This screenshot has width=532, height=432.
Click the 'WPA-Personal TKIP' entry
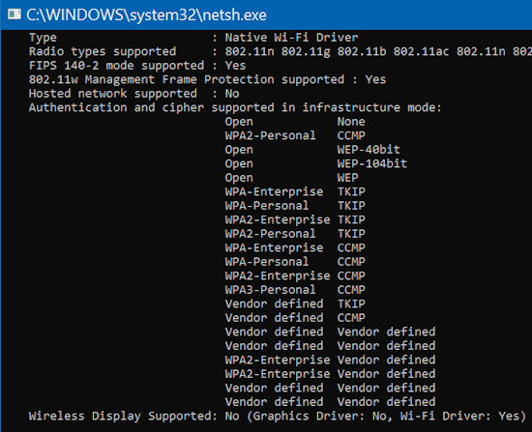[x=295, y=206]
